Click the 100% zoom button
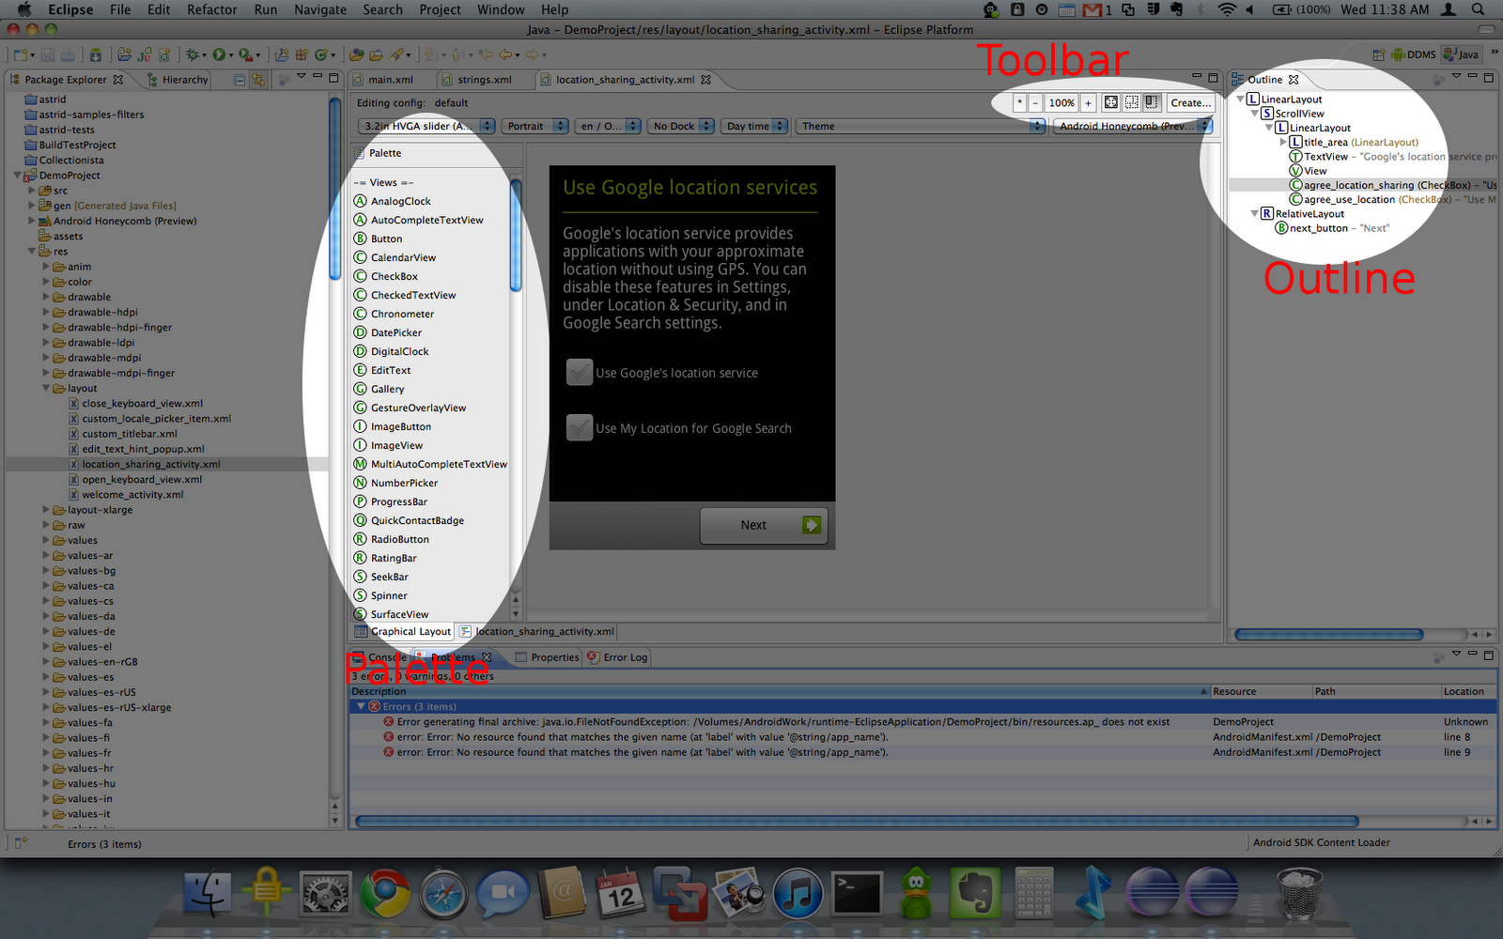 click(x=1061, y=103)
